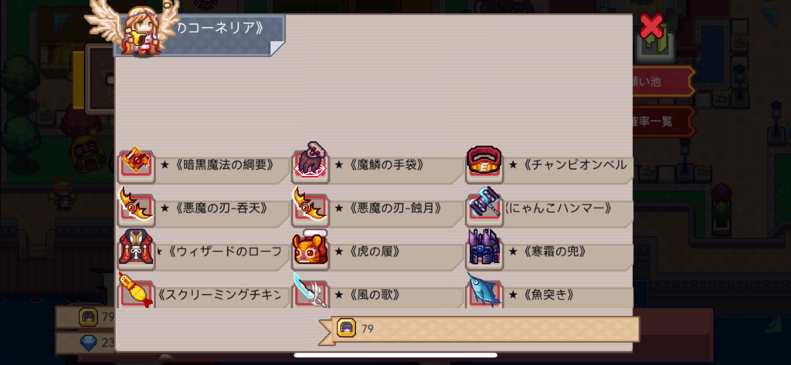Select the スクリーミングチキン rubber chicken icon
Viewport: 791px width, 365px height.
point(136,290)
